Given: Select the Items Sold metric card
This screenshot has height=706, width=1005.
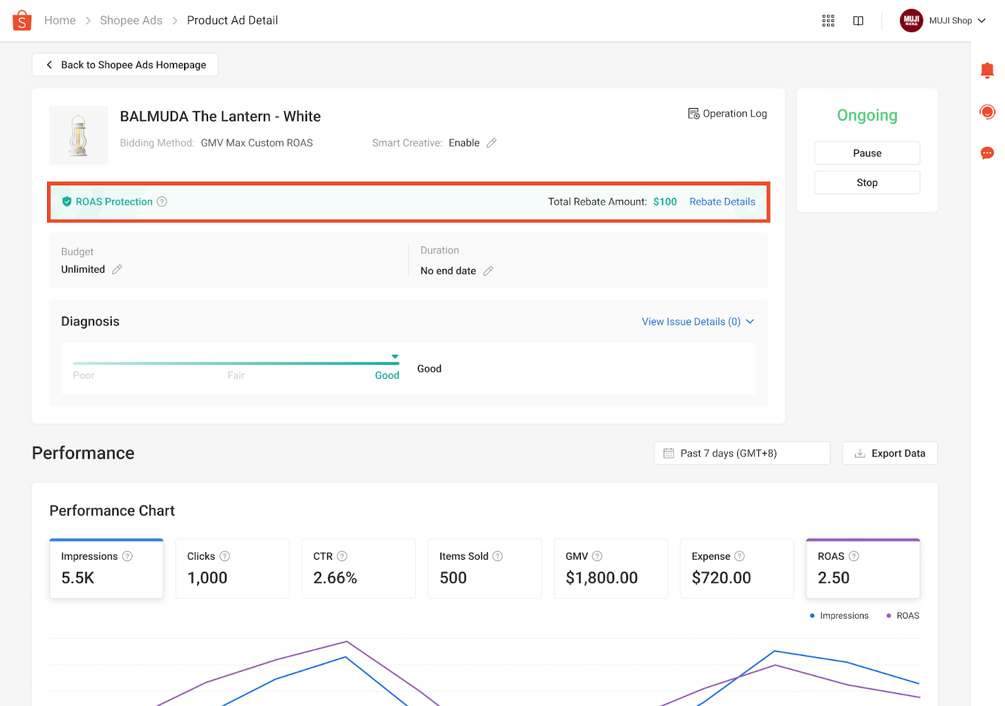Looking at the screenshot, I should tap(485, 568).
